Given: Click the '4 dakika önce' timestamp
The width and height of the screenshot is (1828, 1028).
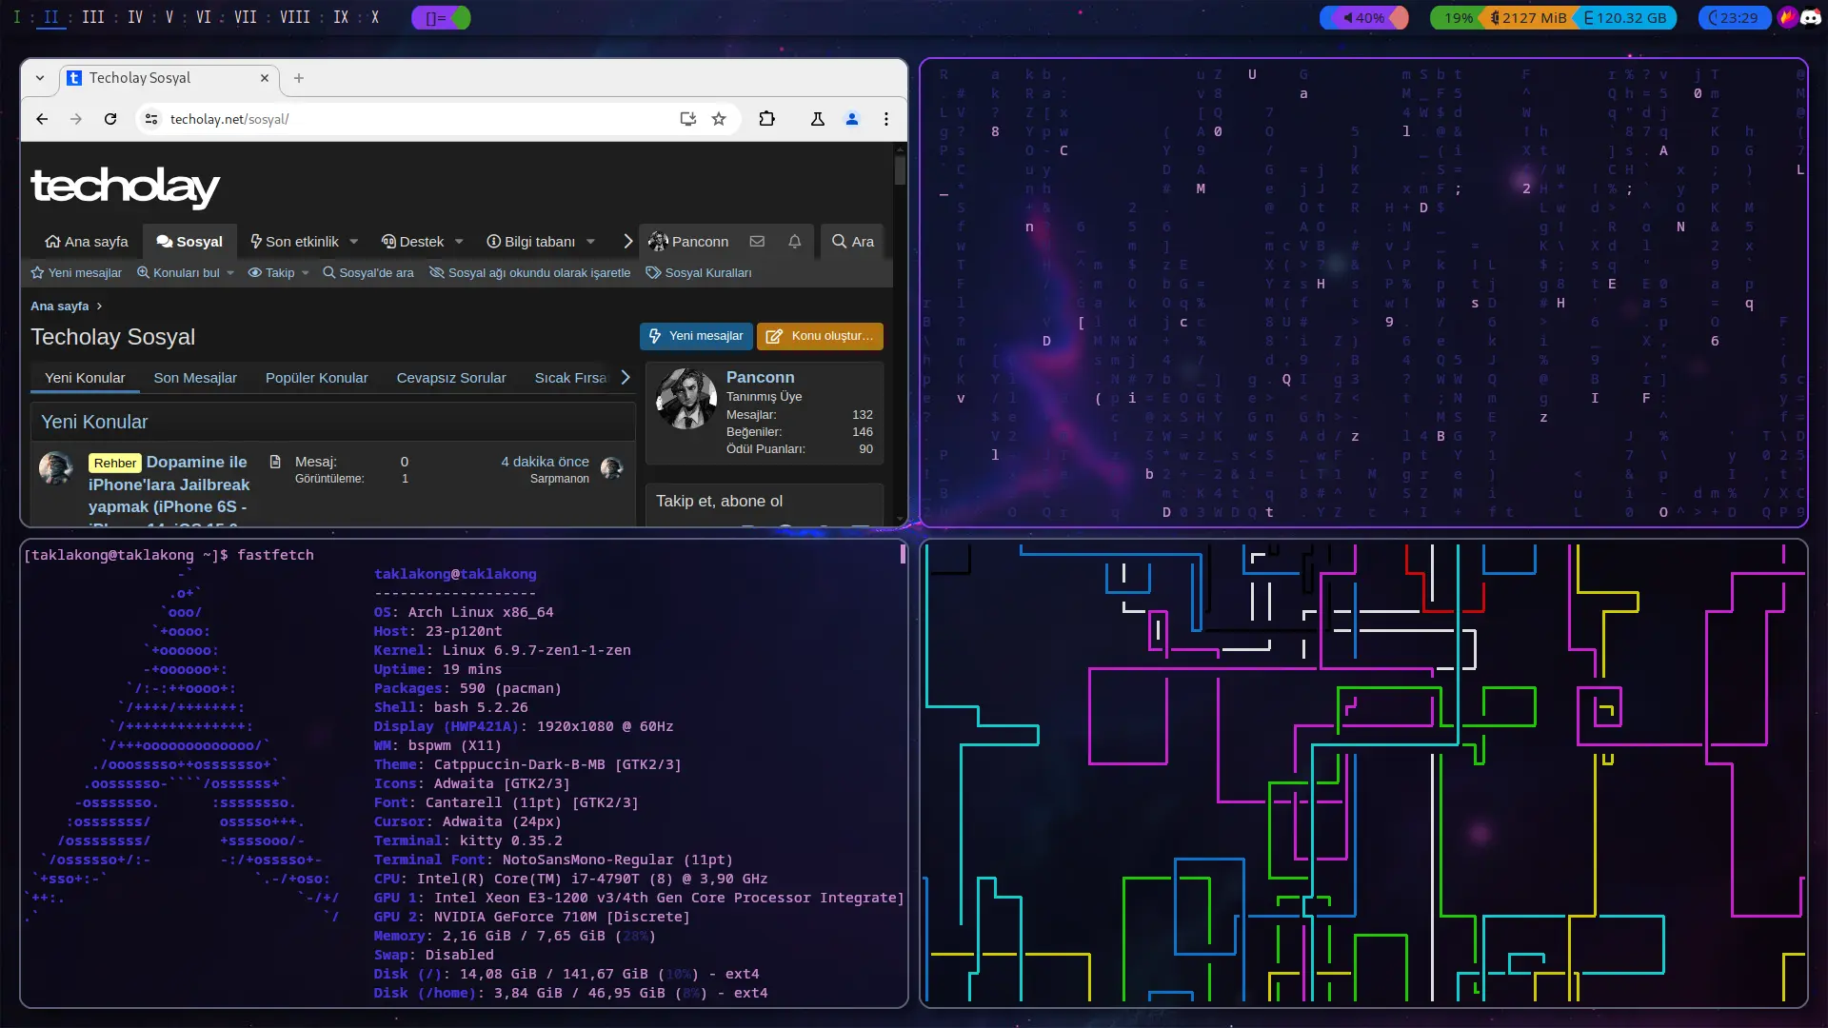Looking at the screenshot, I should (x=546, y=462).
